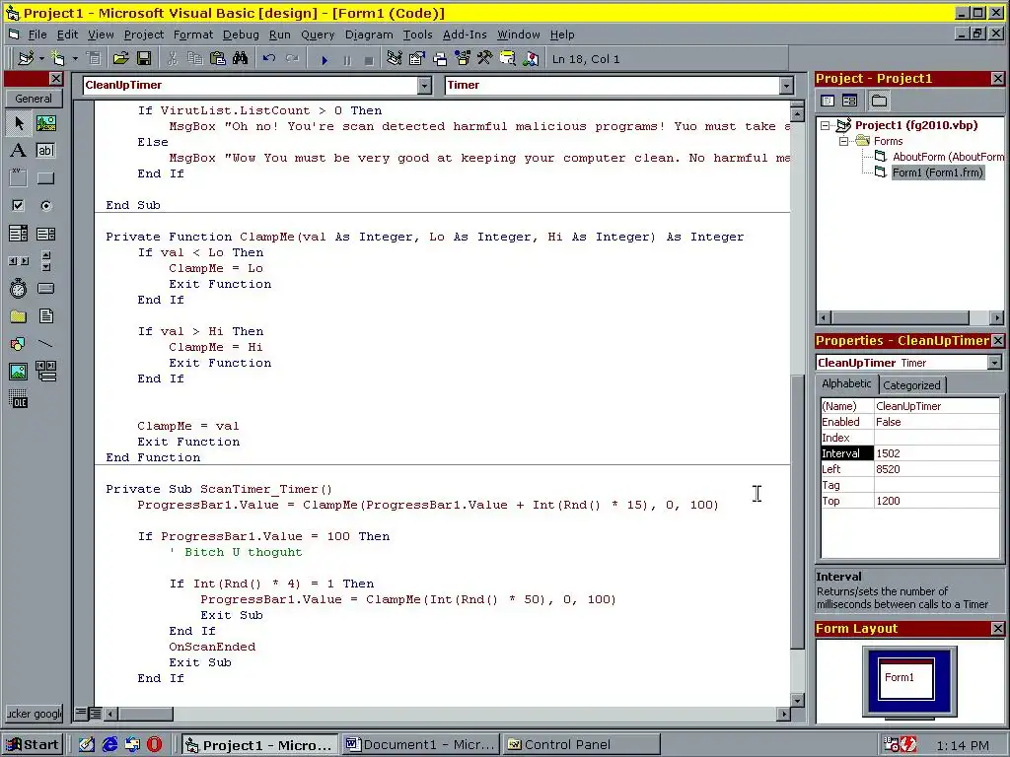The height and width of the screenshot is (757, 1010).
Task: Click the Add Standard EXE Project icon
Action: [26, 58]
